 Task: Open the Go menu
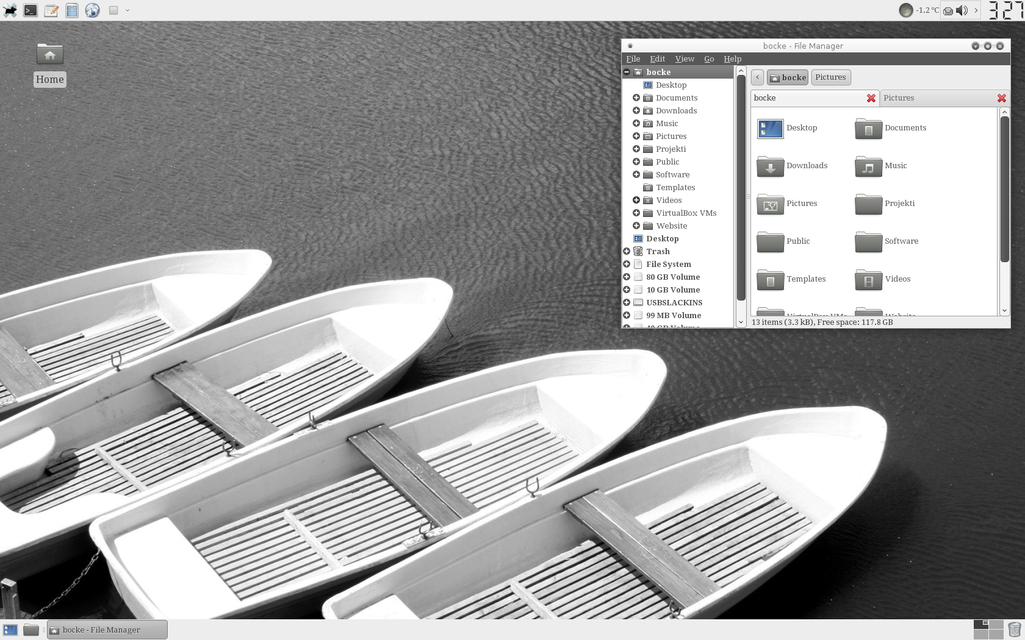pos(709,59)
